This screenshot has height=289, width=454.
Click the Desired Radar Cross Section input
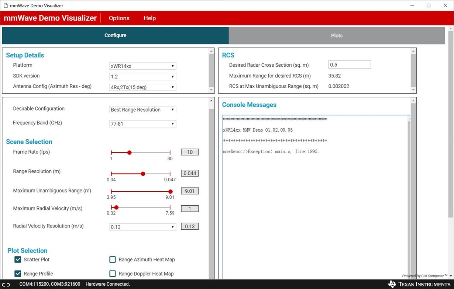pos(350,65)
